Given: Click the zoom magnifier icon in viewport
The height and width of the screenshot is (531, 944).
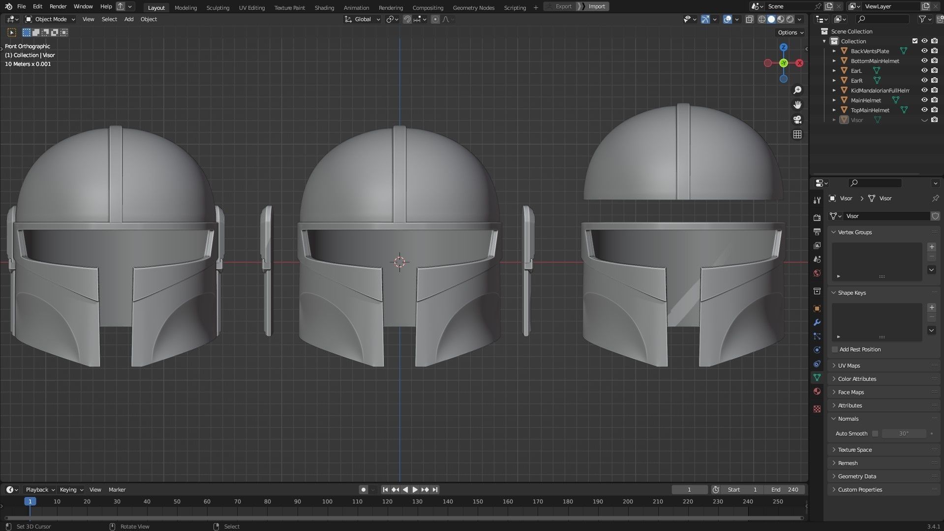Looking at the screenshot, I should (797, 90).
